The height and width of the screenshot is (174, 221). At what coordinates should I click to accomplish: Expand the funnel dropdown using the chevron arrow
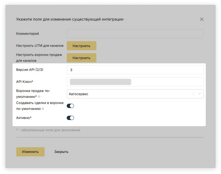pyautogui.click(x=199, y=94)
